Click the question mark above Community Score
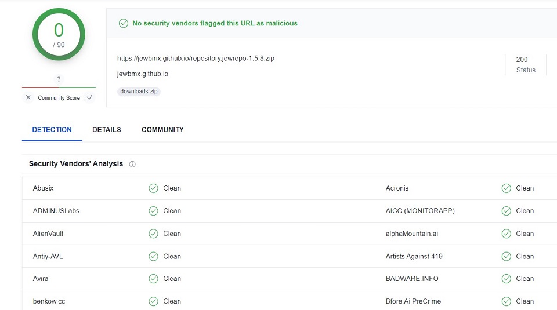The width and height of the screenshot is (557, 310). 59,79
